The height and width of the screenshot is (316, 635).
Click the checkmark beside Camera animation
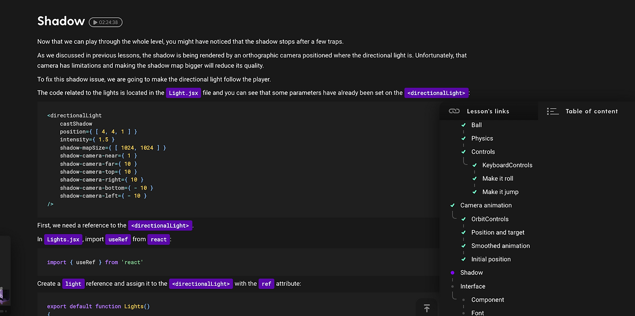pyautogui.click(x=452, y=205)
